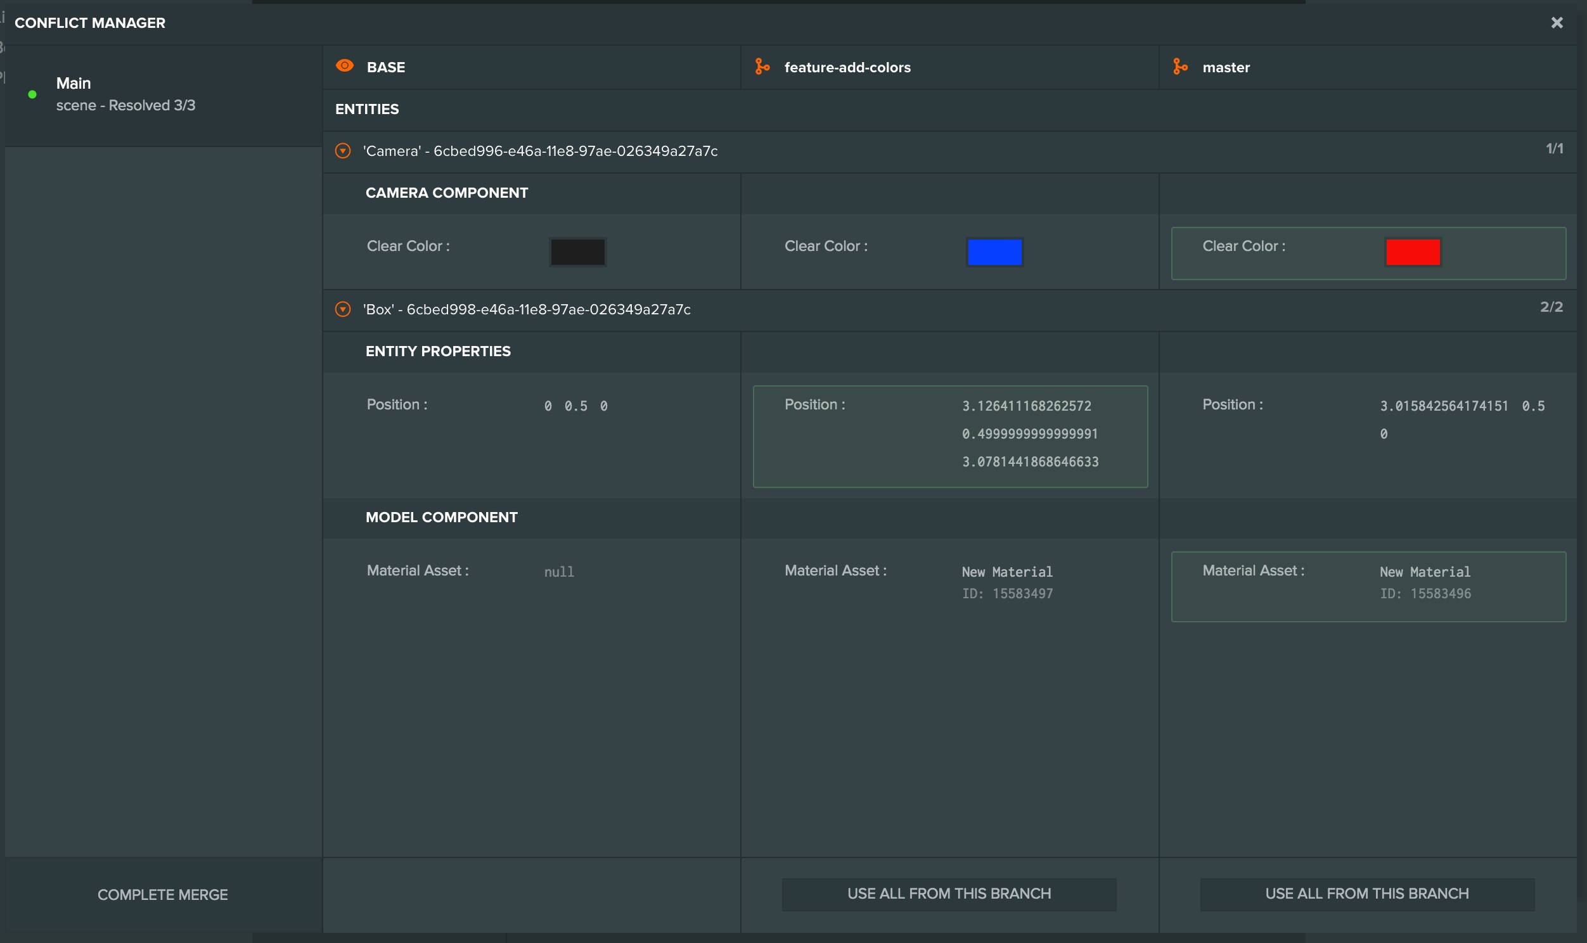The width and height of the screenshot is (1587, 943).
Task: Click Complete Merge button
Action: [x=163, y=894]
